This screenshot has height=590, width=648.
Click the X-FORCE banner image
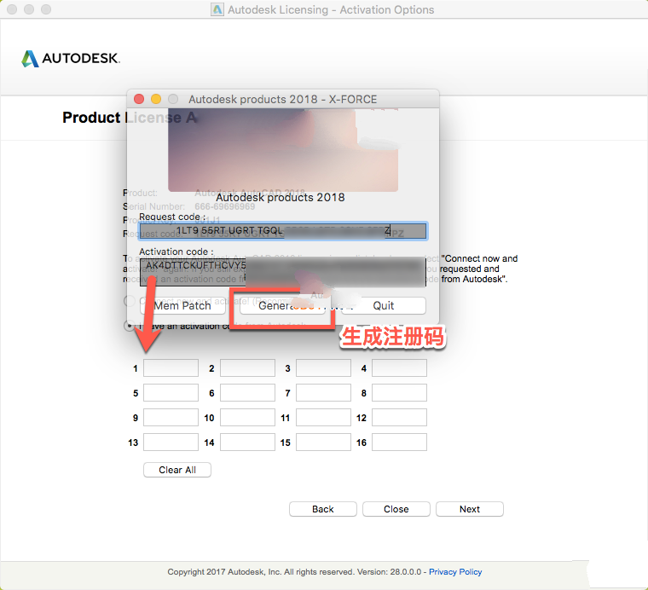[x=283, y=149]
